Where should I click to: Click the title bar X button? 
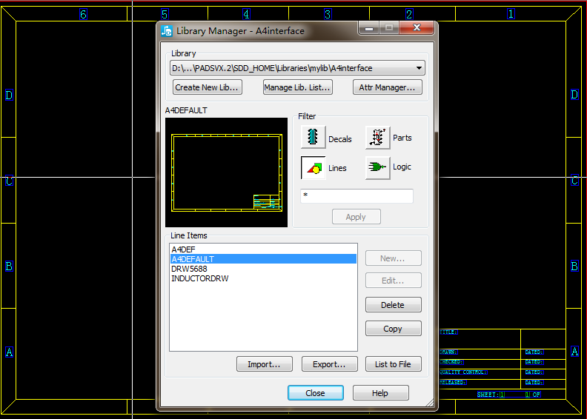(417, 28)
